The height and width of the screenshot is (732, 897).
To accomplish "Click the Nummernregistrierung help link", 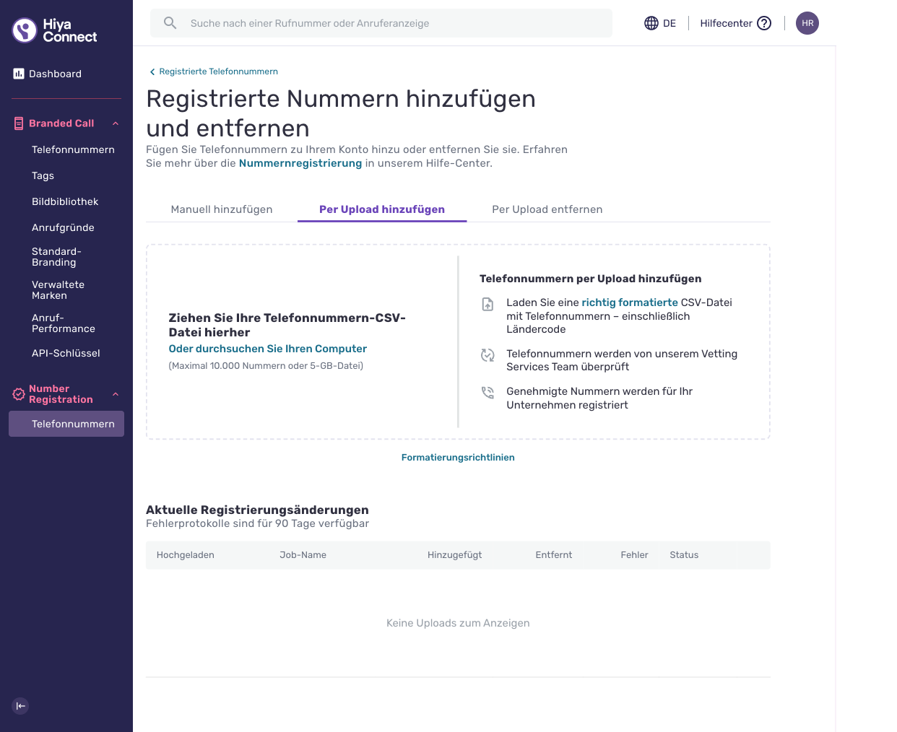I will coord(300,163).
